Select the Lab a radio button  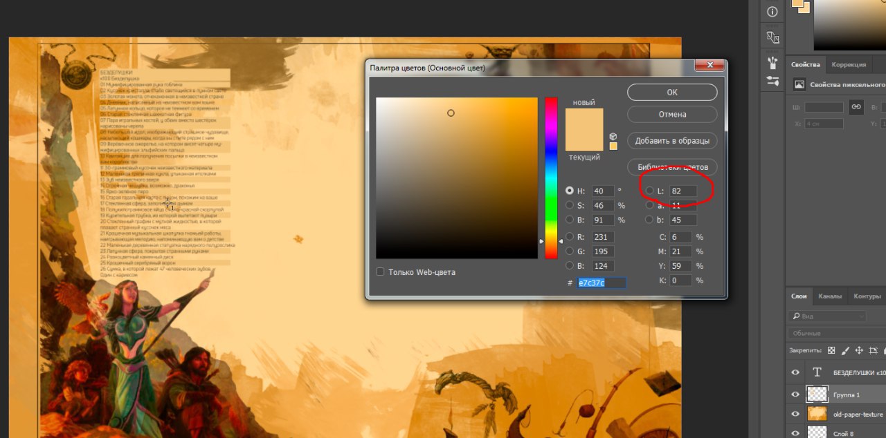(649, 205)
